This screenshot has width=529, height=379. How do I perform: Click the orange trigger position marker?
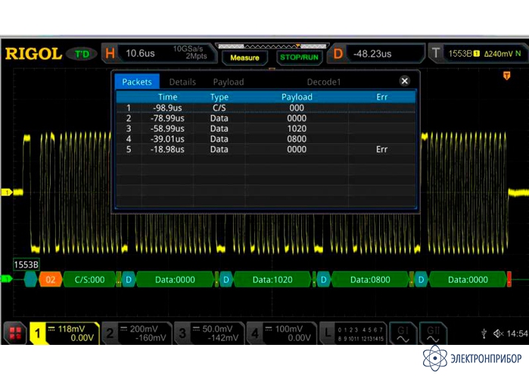(506, 75)
